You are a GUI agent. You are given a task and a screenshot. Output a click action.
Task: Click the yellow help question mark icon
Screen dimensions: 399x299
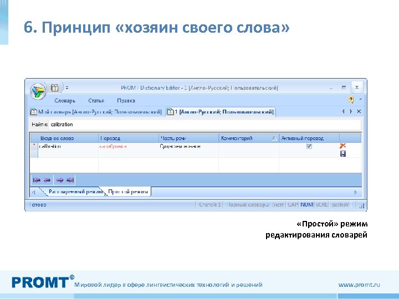click(x=351, y=100)
